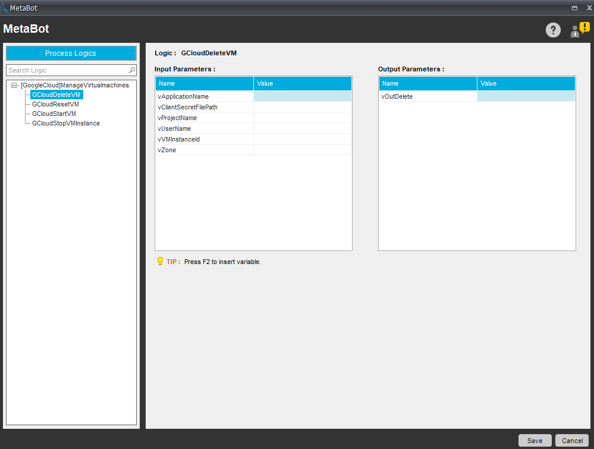Edit the value cell for vProjectName

point(302,118)
